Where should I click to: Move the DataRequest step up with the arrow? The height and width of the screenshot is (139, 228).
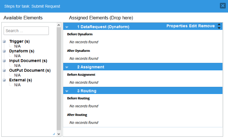click(x=219, y=24)
